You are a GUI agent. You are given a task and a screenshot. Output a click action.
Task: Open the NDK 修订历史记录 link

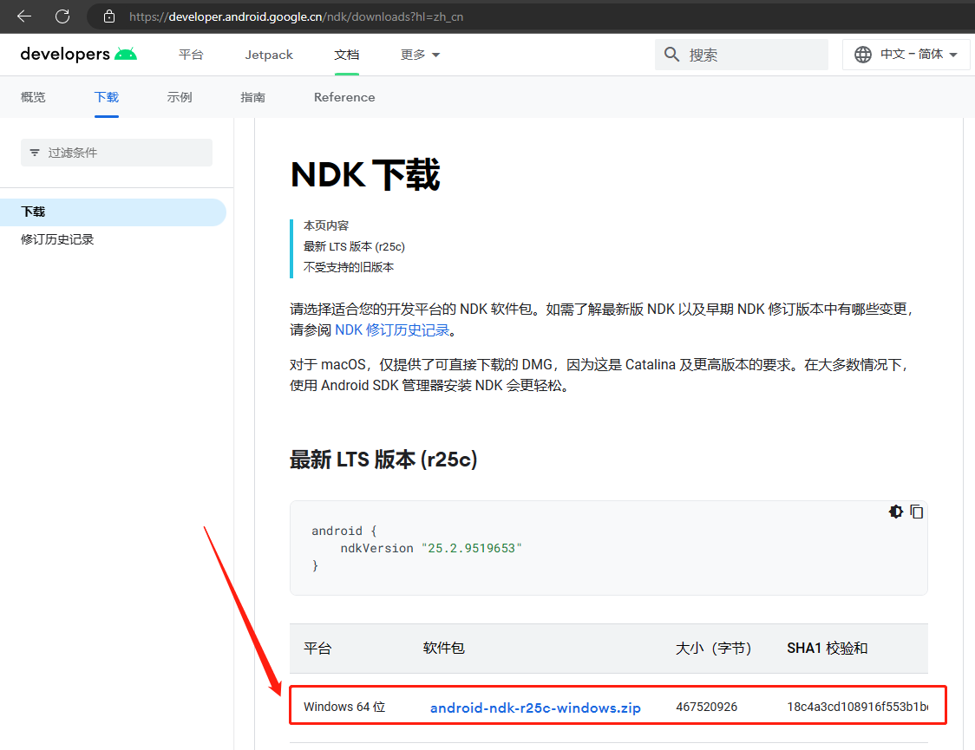[392, 329]
